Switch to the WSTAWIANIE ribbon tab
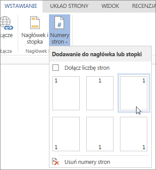Viewport: 156px width, 170px height. pyautogui.click(x=21, y=6)
